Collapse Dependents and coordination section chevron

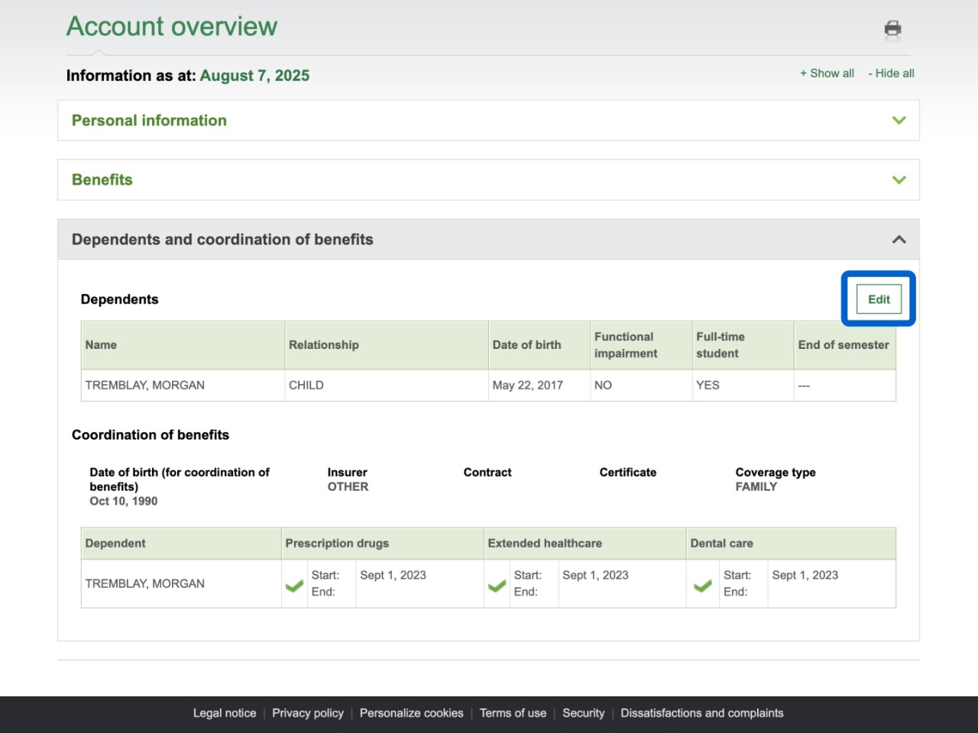(899, 240)
